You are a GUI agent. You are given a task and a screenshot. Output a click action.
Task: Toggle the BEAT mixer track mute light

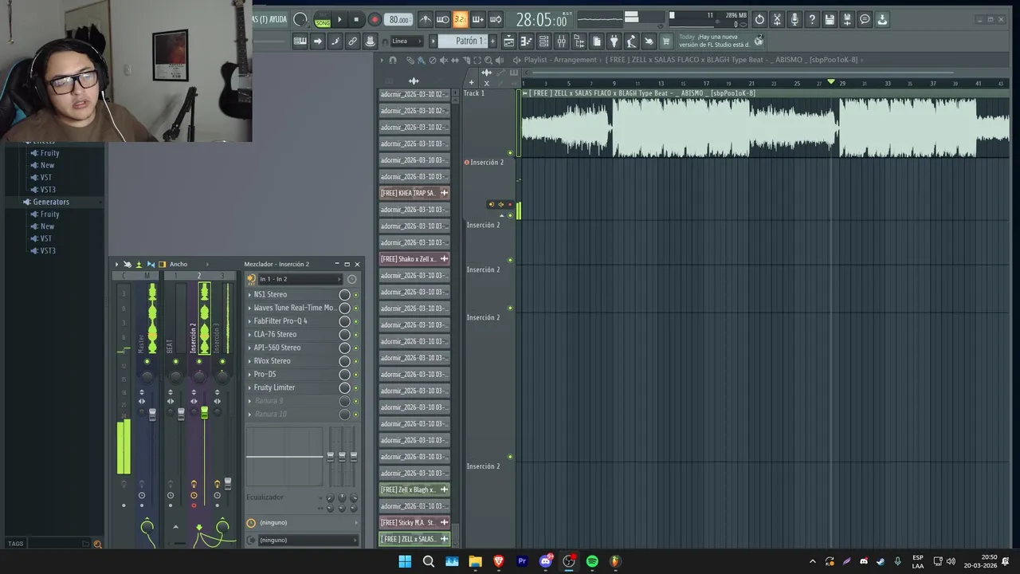tap(176, 361)
